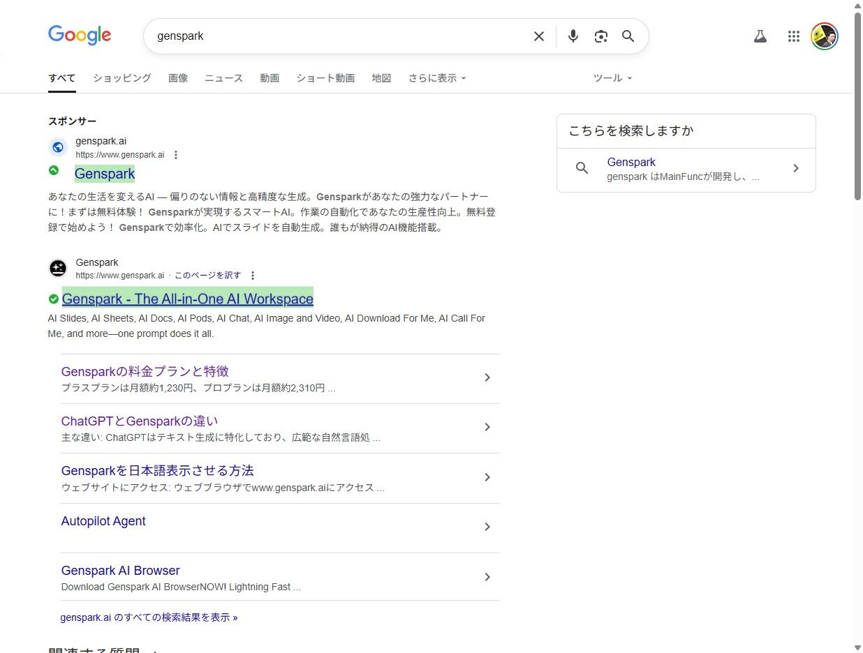The image size is (863, 653).
Task: Switch to 動画 tab
Action: click(x=270, y=78)
